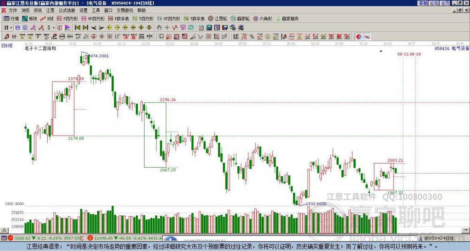Open the 赢家轮 wheel tool

point(240,18)
